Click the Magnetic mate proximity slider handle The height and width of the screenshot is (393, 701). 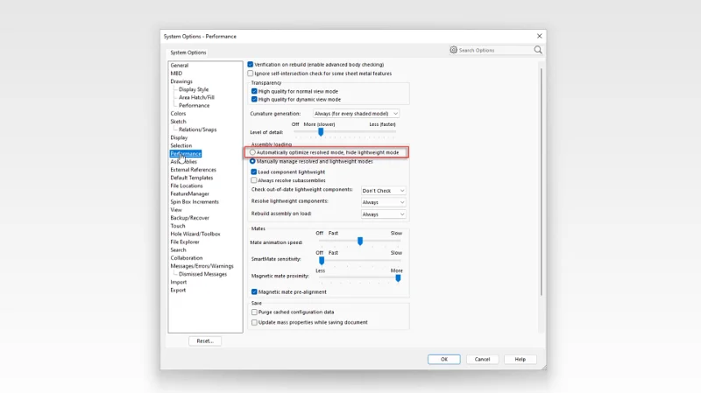tap(398, 277)
